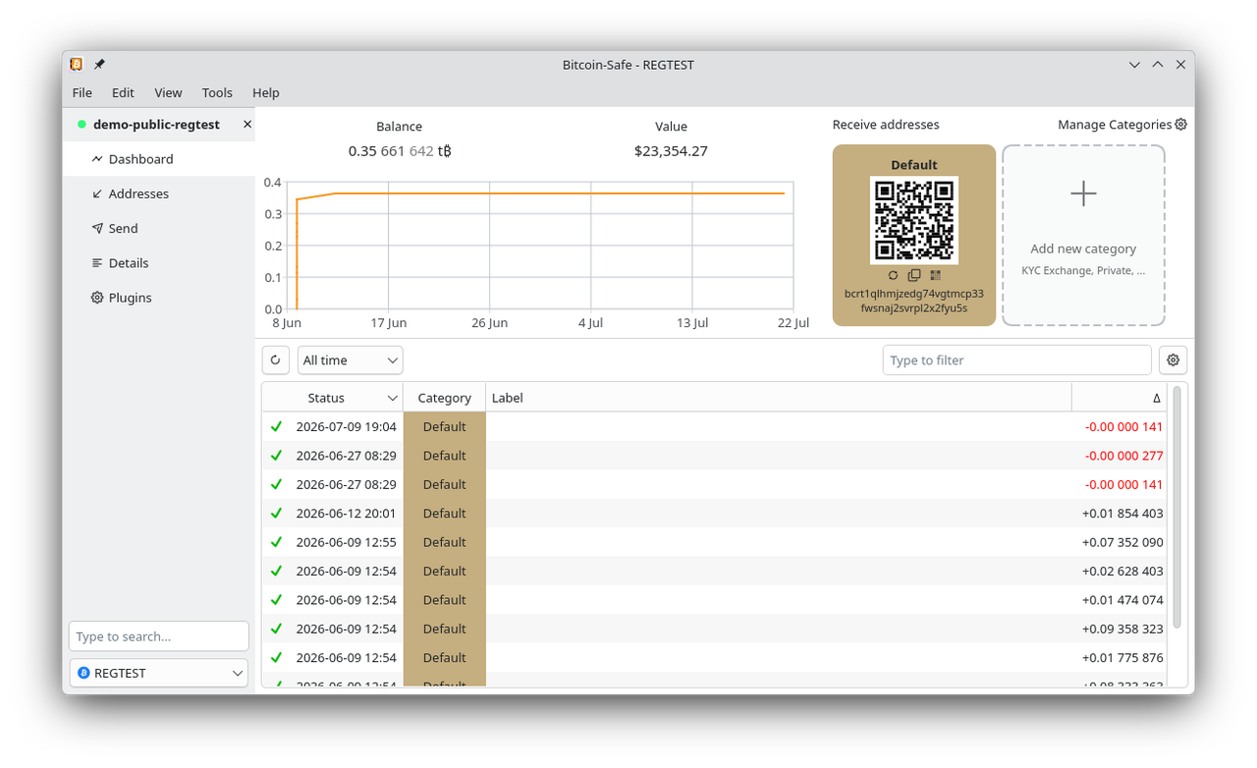Click the +0.01 854 403 amount

(1122, 514)
